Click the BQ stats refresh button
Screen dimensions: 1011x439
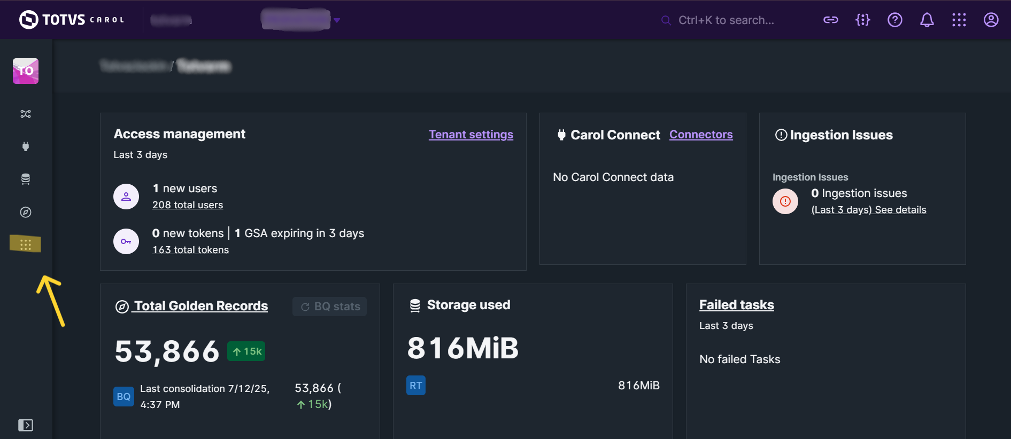(x=330, y=307)
